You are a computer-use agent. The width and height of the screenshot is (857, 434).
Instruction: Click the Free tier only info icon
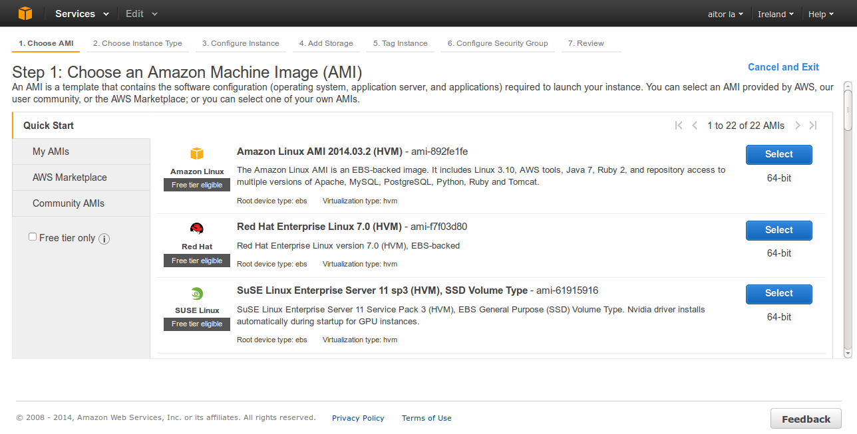tap(104, 239)
